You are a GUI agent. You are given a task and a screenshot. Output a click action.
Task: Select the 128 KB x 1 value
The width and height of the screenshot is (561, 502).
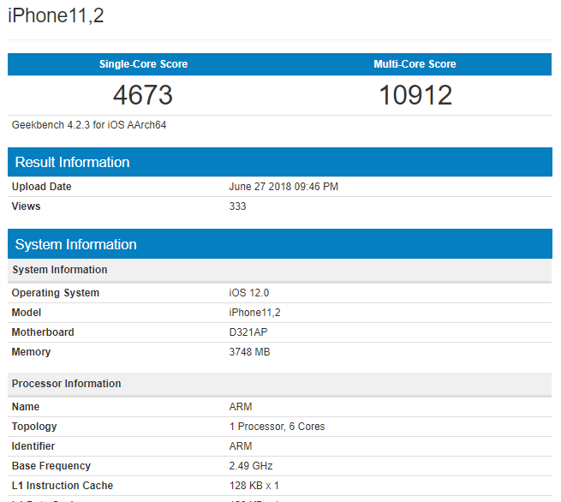click(x=254, y=485)
